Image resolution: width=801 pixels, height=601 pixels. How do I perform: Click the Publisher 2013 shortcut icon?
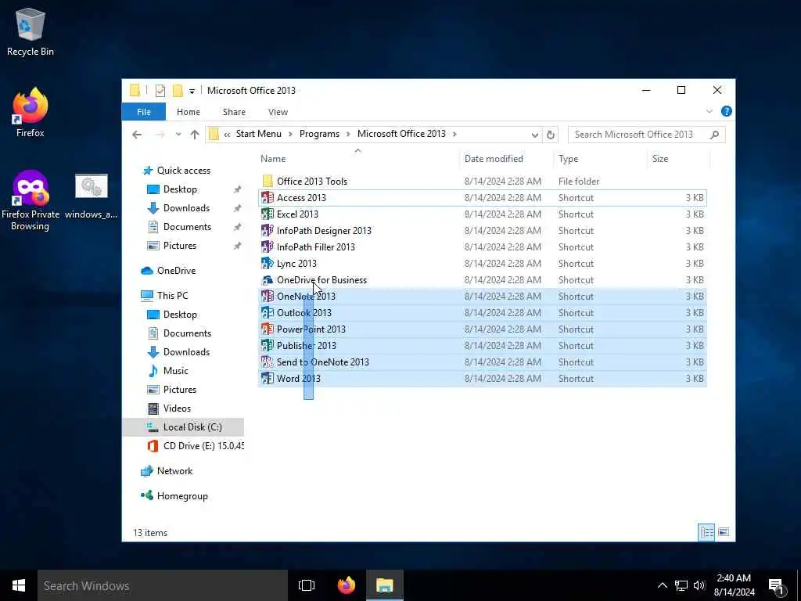[x=268, y=345]
